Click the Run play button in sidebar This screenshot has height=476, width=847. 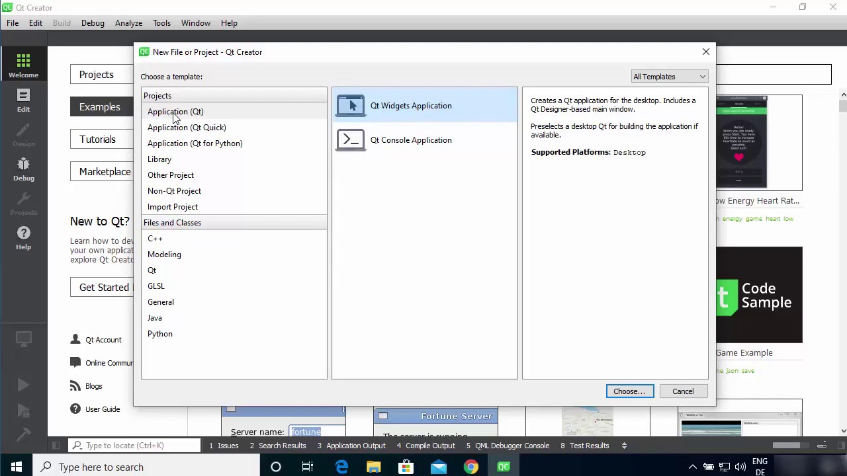click(23, 385)
